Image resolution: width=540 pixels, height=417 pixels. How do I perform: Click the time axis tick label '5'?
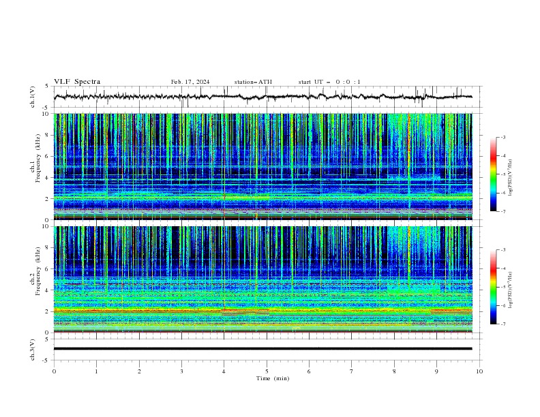click(x=267, y=371)
